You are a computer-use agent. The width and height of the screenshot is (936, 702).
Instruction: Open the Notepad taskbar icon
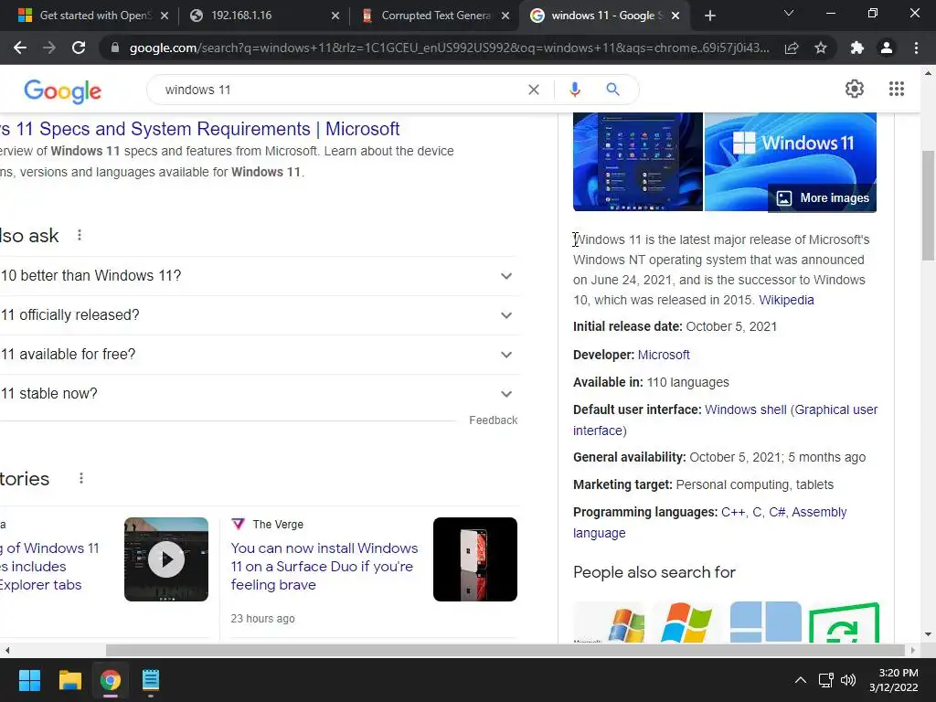[x=151, y=680]
